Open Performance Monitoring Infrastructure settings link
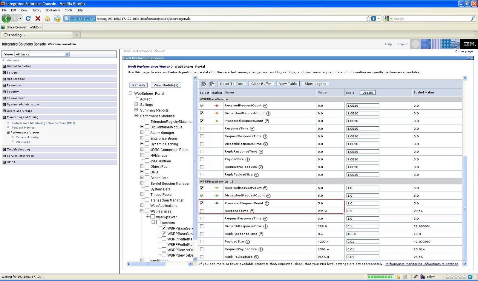478x281 pixels. coord(421,264)
